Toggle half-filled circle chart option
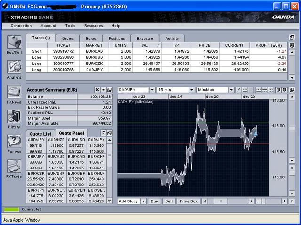The height and width of the screenshot is (225, 301). click(x=278, y=90)
